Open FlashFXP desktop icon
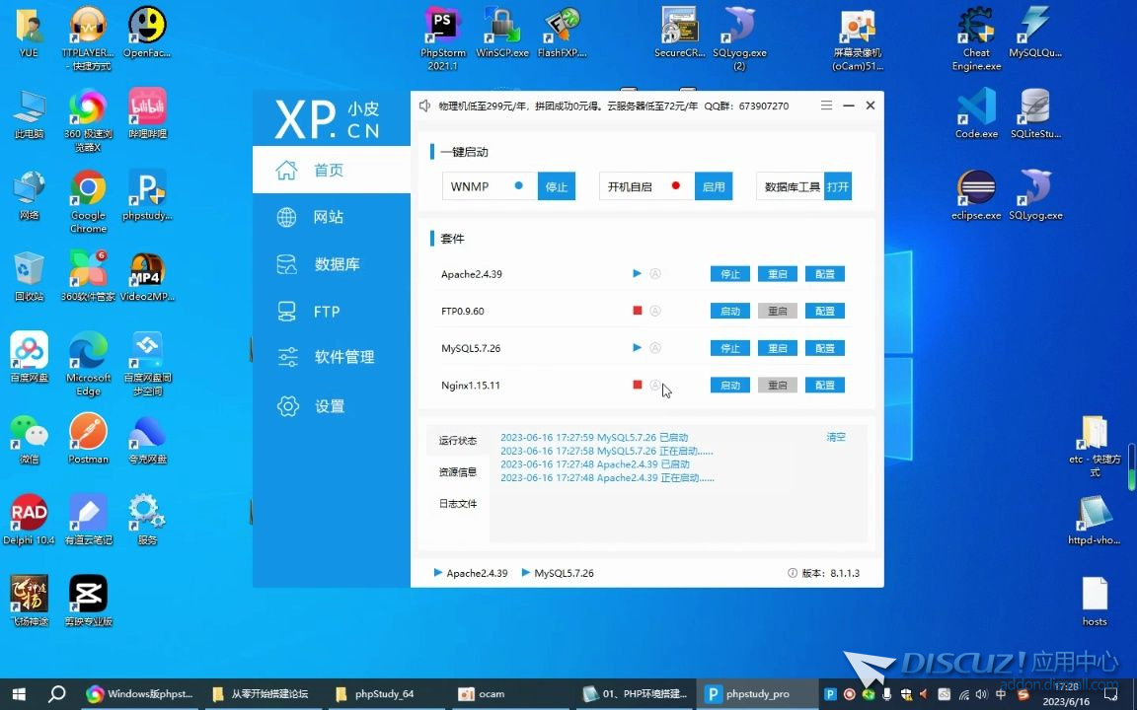The height and width of the screenshot is (710, 1137). (x=562, y=34)
